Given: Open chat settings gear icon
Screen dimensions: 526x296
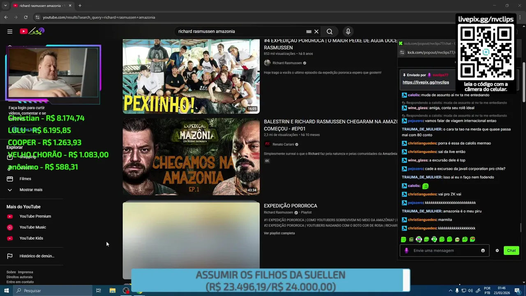Looking at the screenshot, I should pos(497,250).
